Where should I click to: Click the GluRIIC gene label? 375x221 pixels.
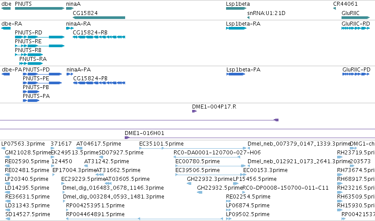click(x=350, y=13)
